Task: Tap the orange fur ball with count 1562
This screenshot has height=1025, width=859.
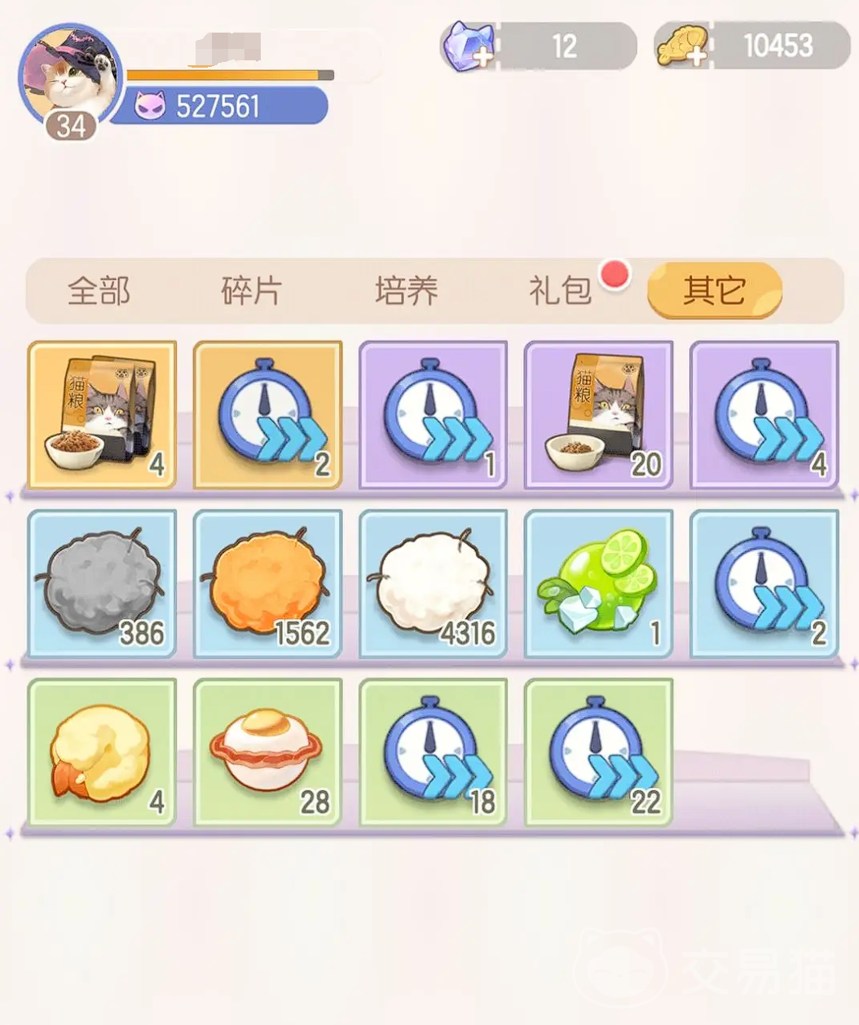Action: [x=267, y=584]
